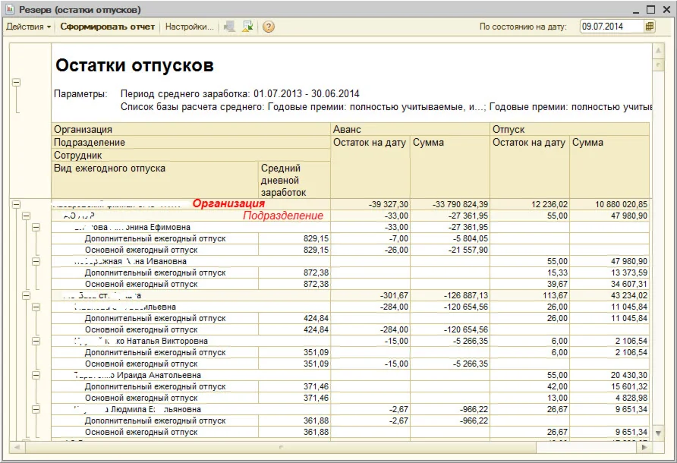677x463 pixels.
Task: Click the Настройки... toolbar item
Action: pyautogui.click(x=189, y=27)
